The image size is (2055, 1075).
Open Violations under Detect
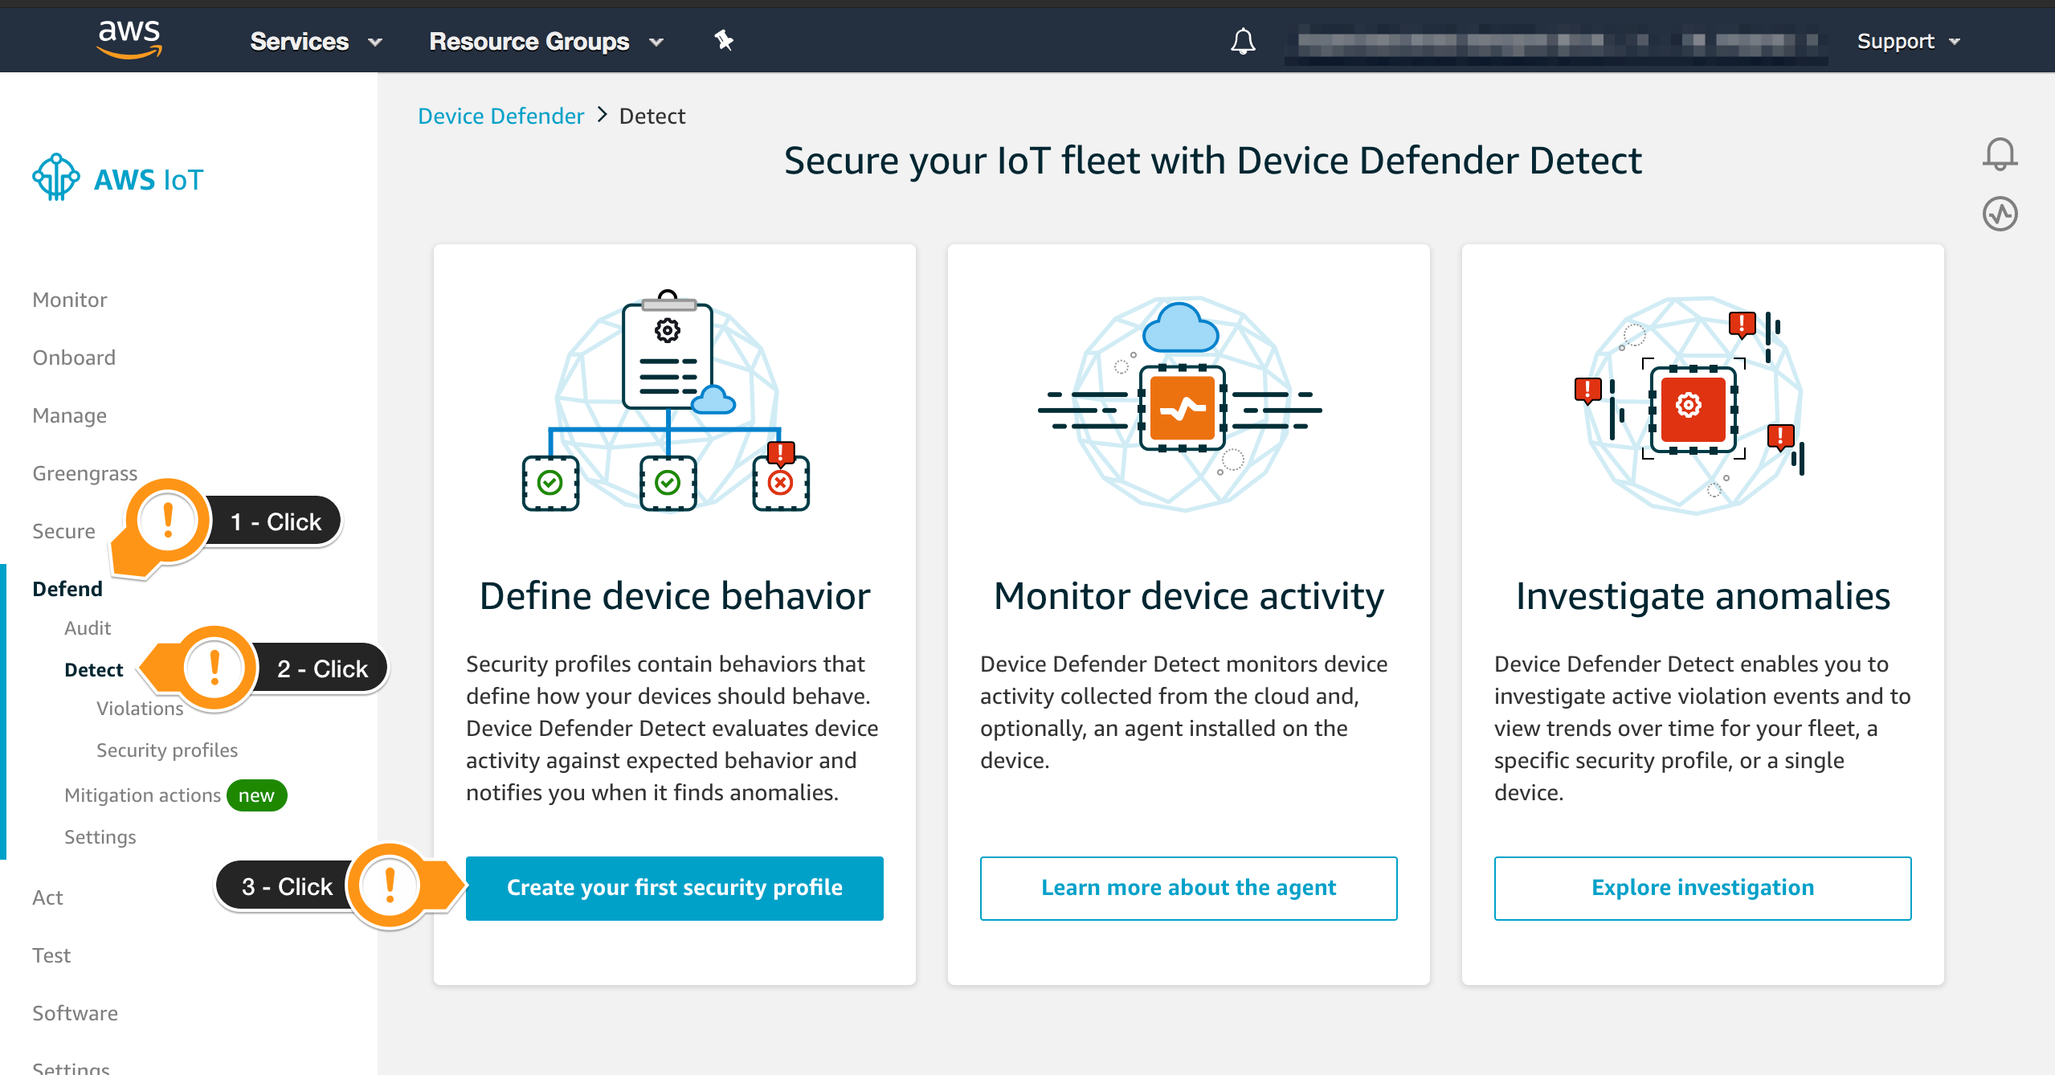pyautogui.click(x=140, y=709)
